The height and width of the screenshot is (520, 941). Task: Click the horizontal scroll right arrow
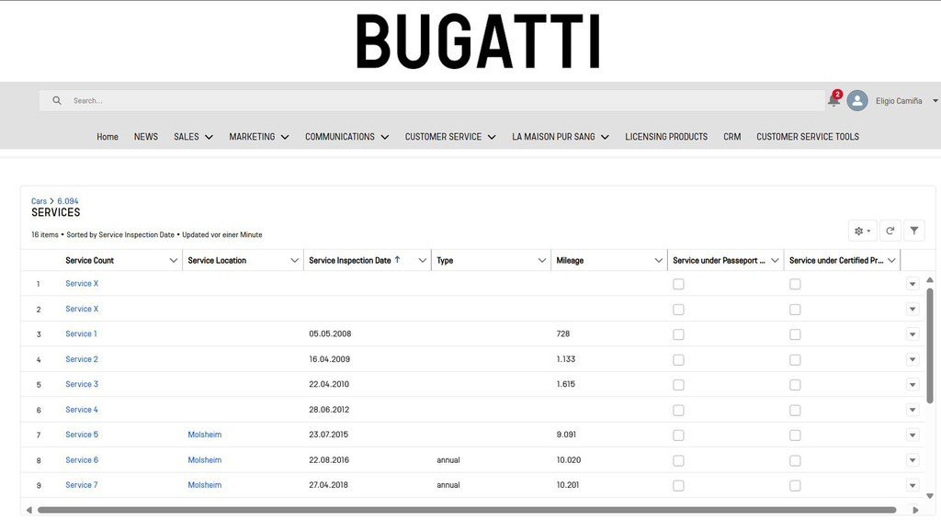click(915, 510)
